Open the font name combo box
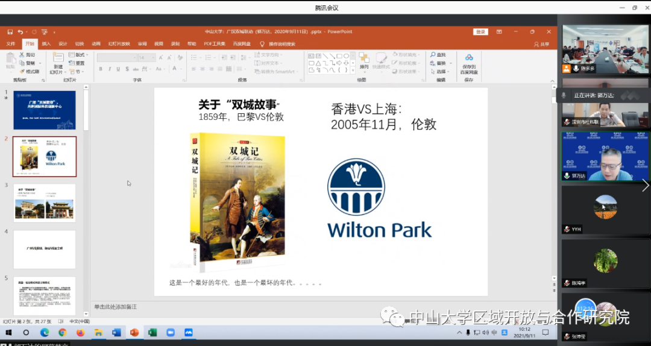The width and height of the screenshot is (651, 346). click(x=117, y=58)
